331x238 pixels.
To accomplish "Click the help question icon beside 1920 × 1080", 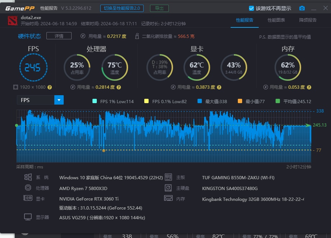I will tap(49, 87).
